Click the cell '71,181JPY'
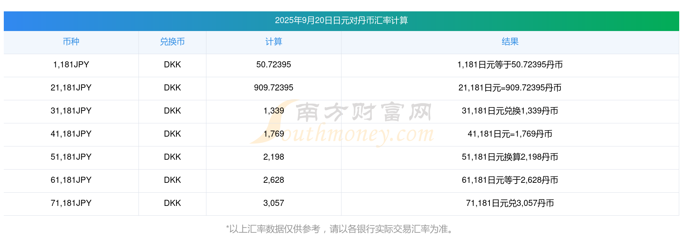 71,203
